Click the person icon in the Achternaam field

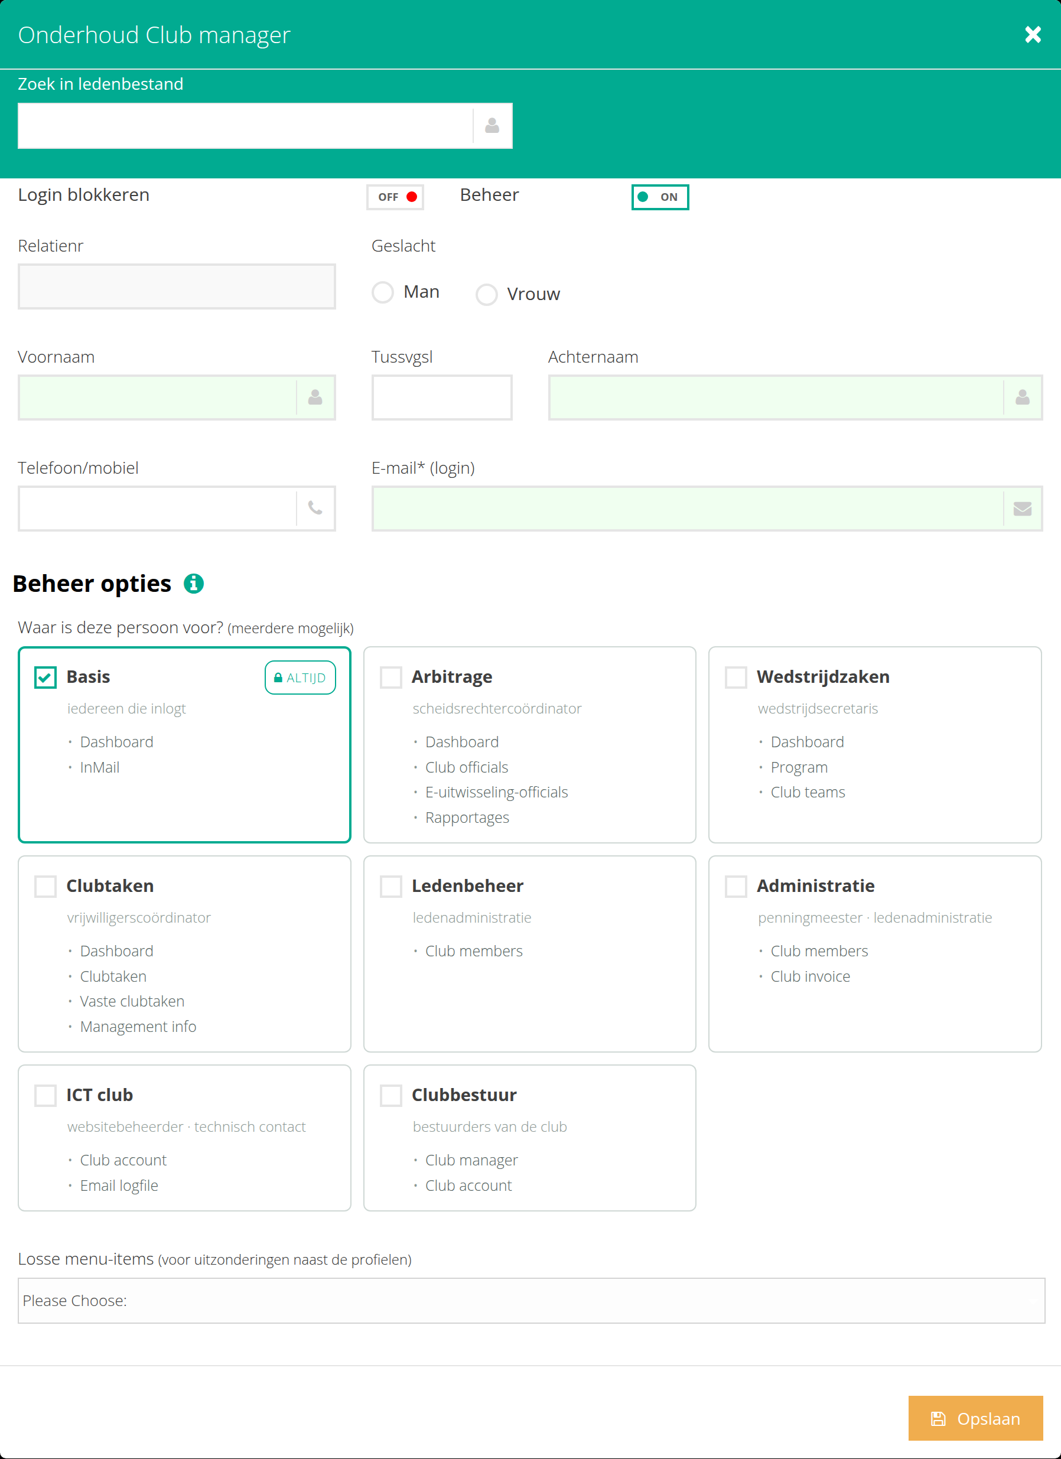pyautogui.click(x=1022, y=398)
